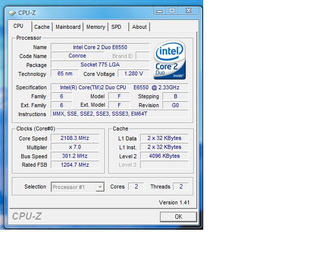The width and height of the screenshot is (318, 254).
Task: Click the Core Voltage value 1.280 V
Action: tap(134, 73)
